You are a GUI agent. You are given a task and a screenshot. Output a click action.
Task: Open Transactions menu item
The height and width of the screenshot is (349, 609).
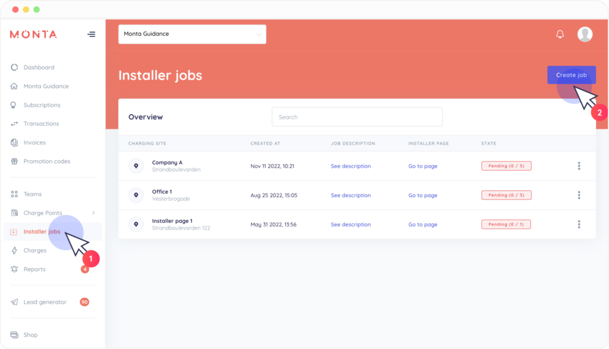click(x=41, y=124)
